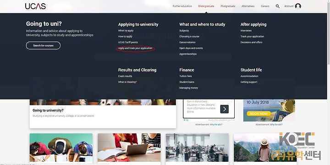Open the search magnifier icon
330x165 pixels.
278,6
